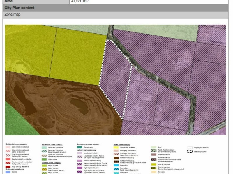Click the High density residential legend icon
The width and height of the screenshot is (233, 174).
[x=8, y=167]
